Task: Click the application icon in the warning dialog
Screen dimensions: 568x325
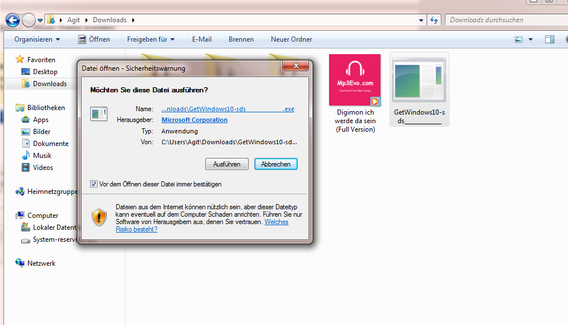Action: coord(99,114)
